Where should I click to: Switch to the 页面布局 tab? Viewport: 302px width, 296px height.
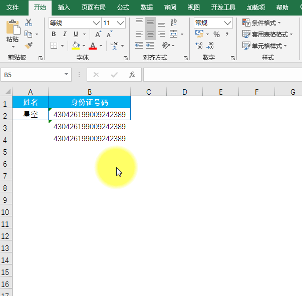pyautogui.click(x=94, y=8)
